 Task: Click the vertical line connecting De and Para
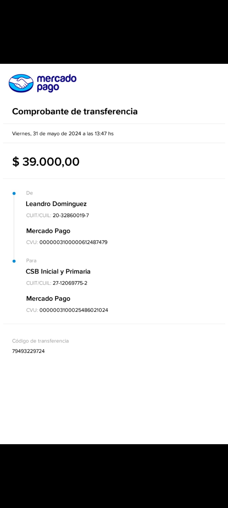(x=14, y=227)
